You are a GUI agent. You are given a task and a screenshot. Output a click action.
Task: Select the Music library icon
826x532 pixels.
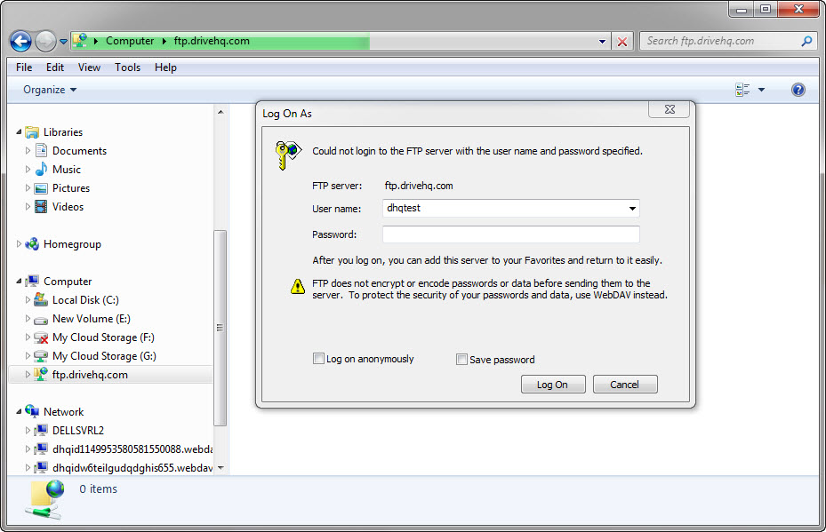tap(41, 170)
